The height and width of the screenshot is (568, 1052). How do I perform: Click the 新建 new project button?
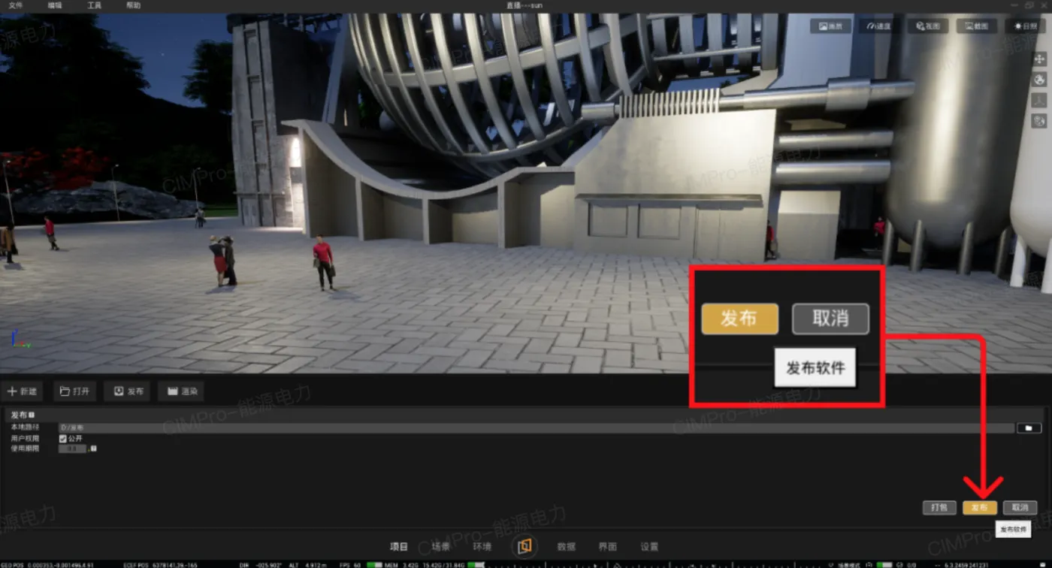(x=23, y=391)
